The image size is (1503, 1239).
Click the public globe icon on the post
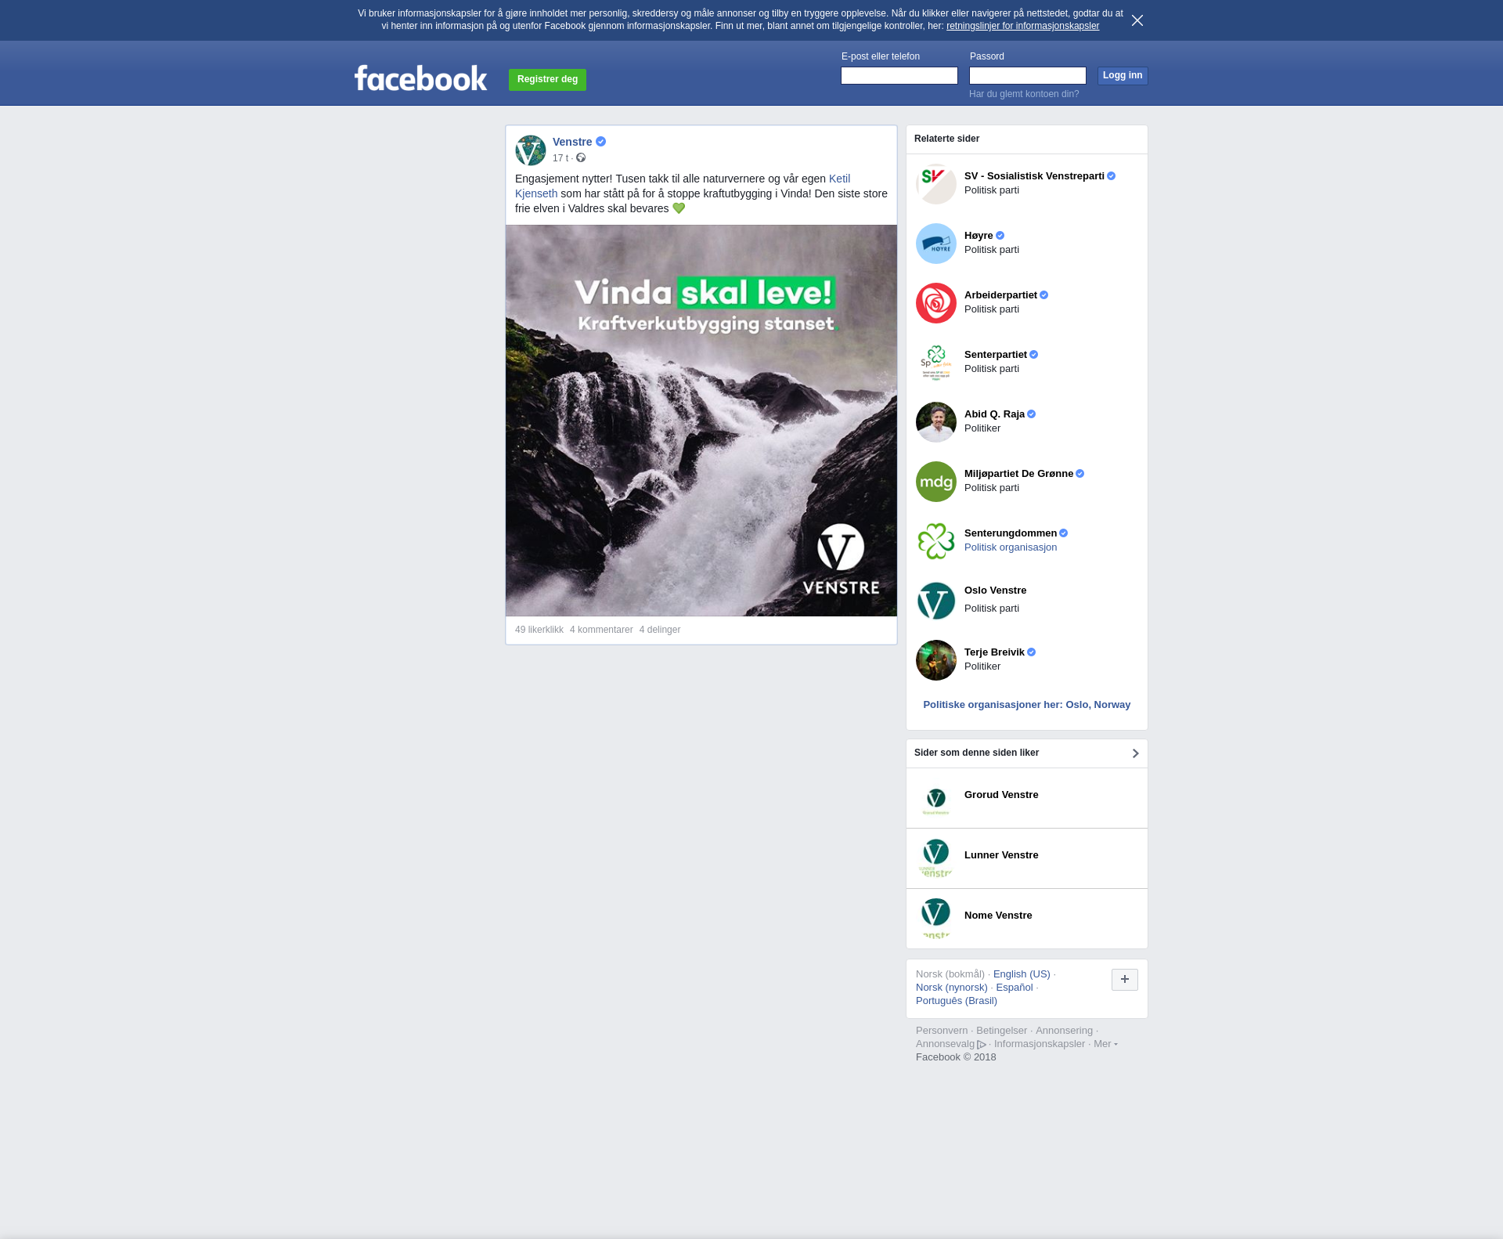pos(581,158)
